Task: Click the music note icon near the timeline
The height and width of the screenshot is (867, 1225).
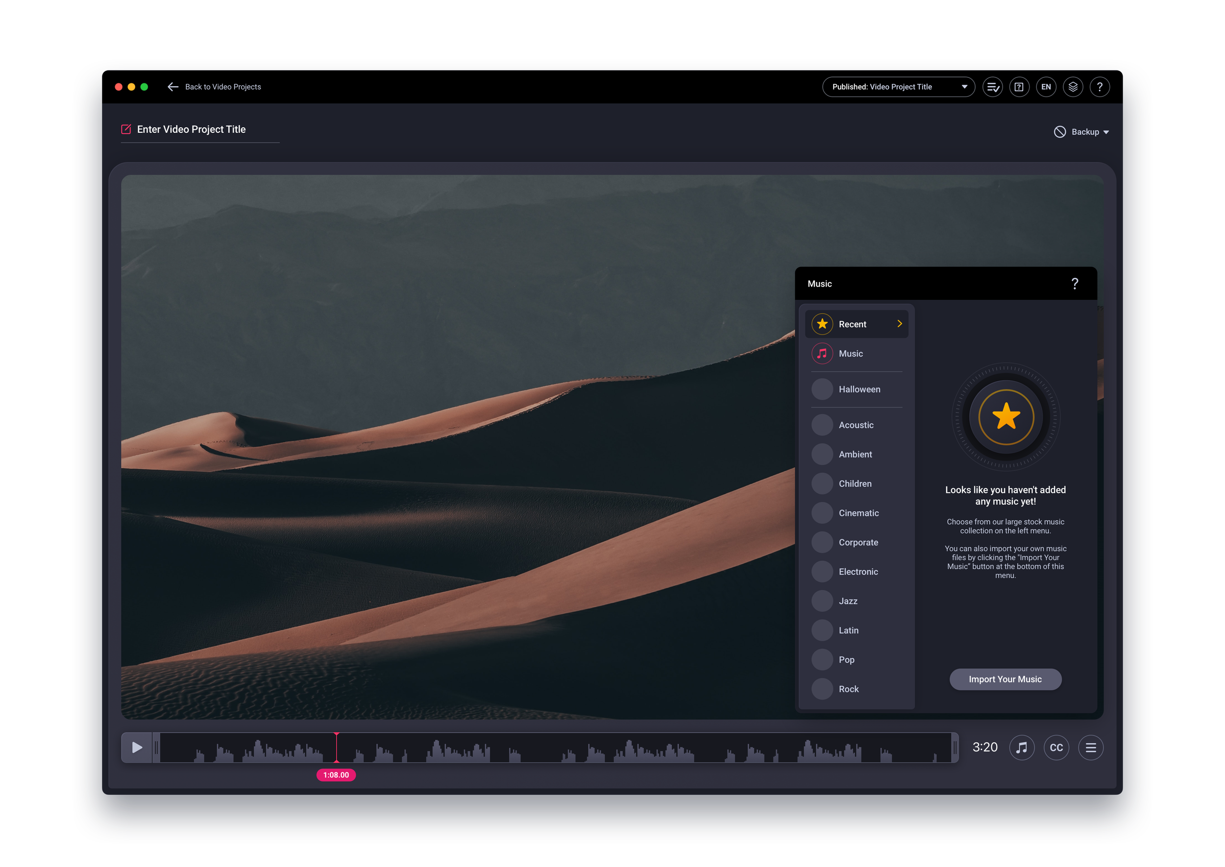Action: tap(1022, 747)
